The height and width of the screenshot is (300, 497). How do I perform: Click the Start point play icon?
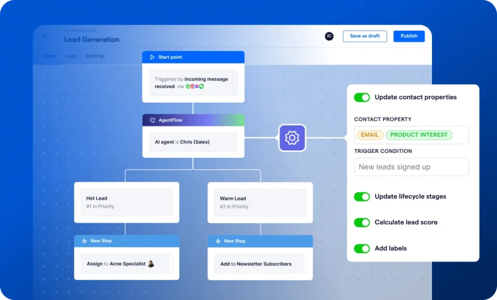click(x=152, y=57)
